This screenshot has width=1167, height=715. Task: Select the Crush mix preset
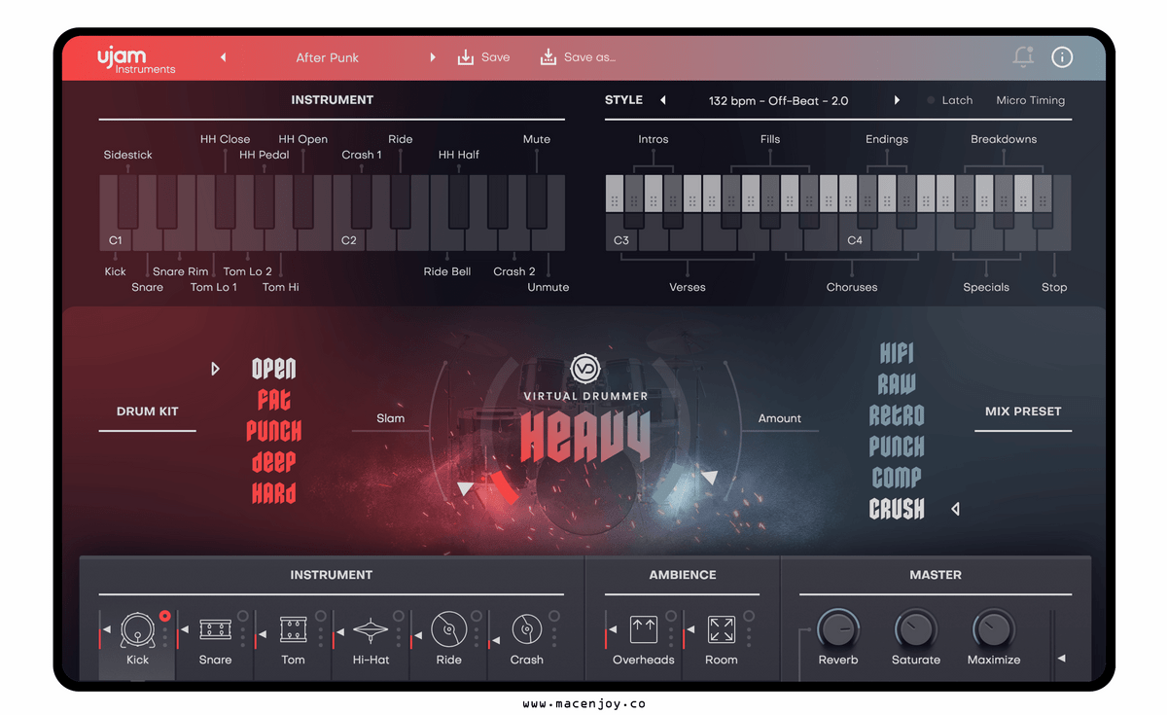click(x=897, y=509)
